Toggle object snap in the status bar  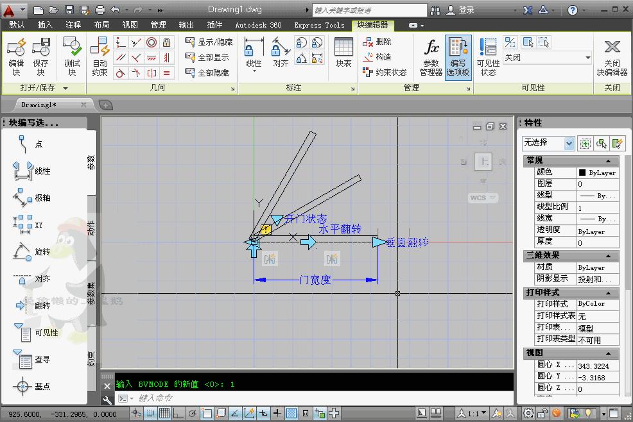207,414
